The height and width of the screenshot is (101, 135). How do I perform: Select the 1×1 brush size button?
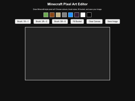[x=23, y=21]
